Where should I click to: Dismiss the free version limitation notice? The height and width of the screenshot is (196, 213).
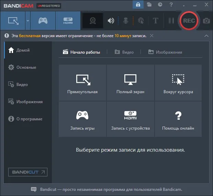coord(152,36)
